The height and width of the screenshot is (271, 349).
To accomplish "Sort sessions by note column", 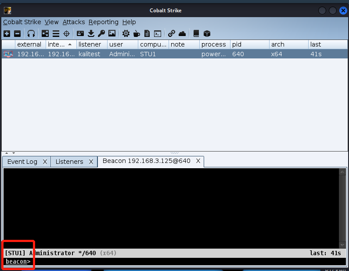I will tap(184, 44).
